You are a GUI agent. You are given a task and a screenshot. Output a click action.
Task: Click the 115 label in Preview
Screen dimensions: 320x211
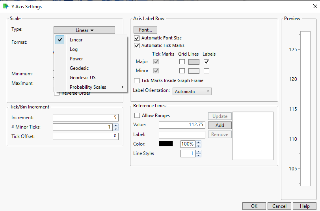tap(293, 109)
